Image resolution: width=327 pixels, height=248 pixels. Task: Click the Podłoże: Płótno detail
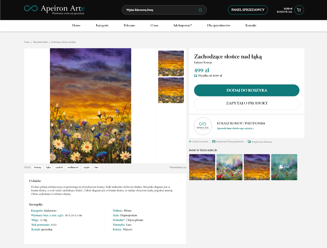[122, 211]
